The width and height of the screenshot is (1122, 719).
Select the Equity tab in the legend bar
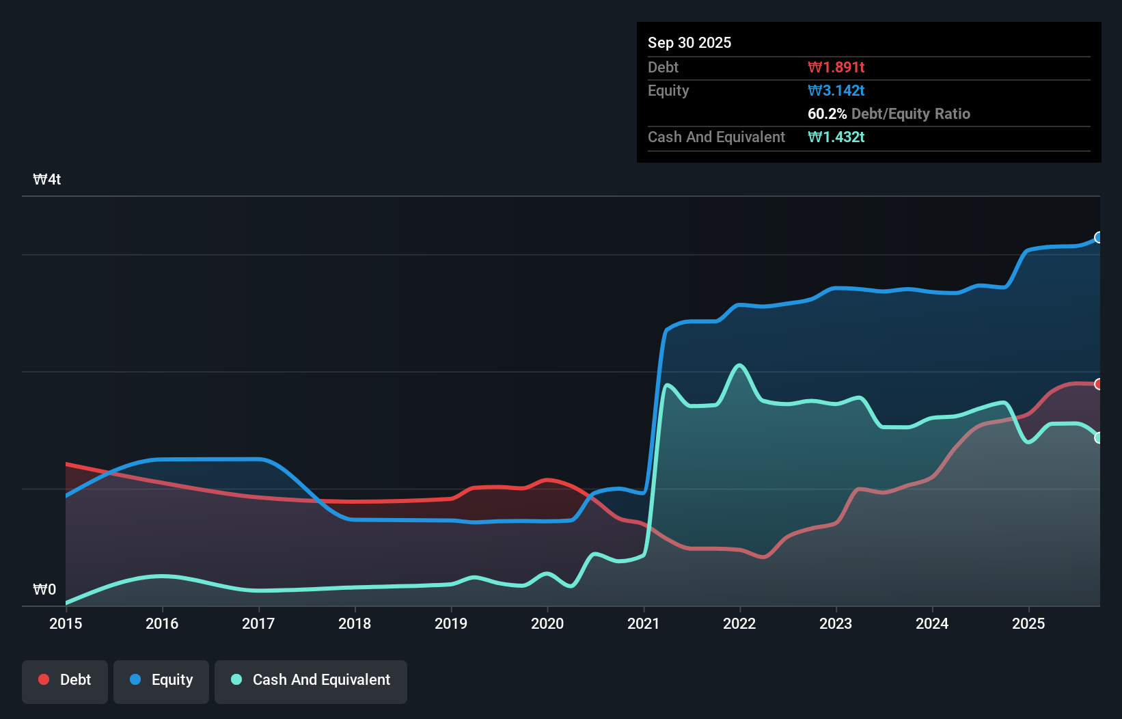161,681
